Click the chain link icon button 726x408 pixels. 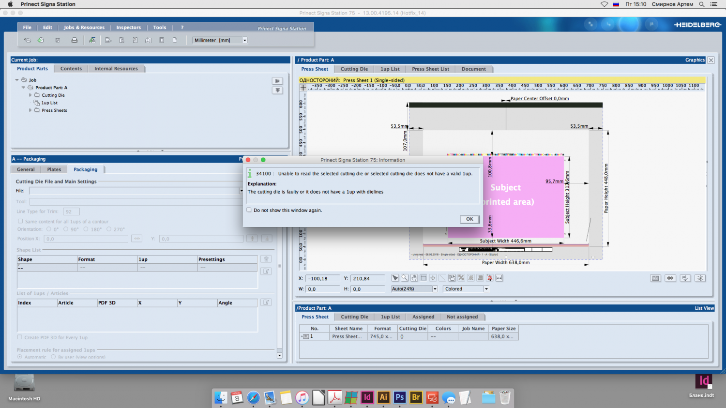coord(670,278)
